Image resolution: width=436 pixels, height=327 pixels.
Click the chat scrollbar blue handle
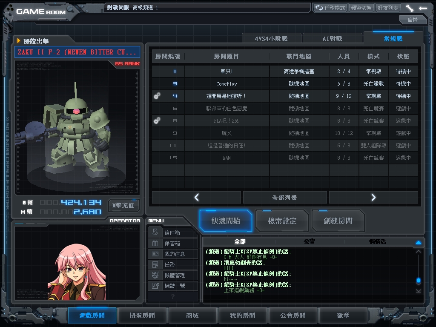pos(419,280)
